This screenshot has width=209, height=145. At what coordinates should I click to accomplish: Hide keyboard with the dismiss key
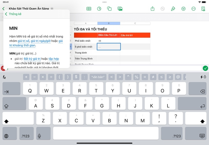pyautogui.click(x=202, y=136)
